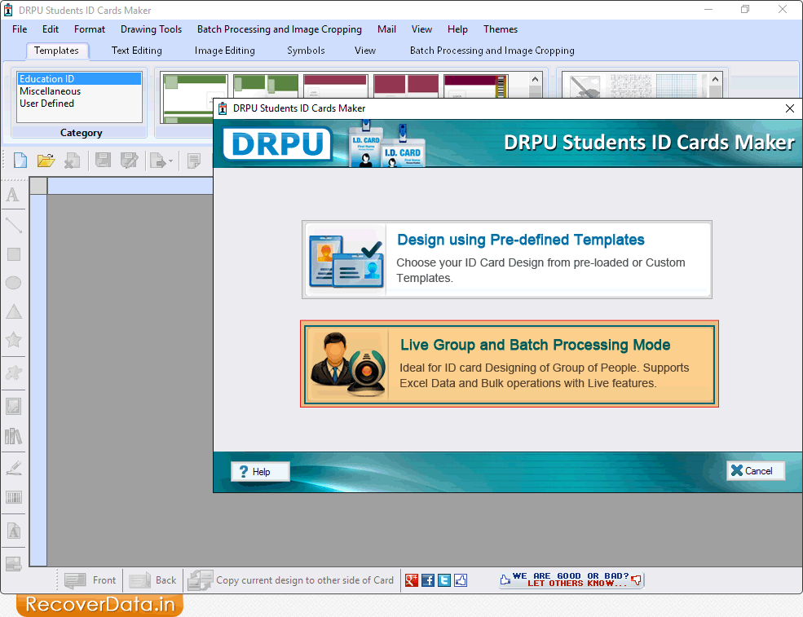Click the delete/close document icon
The width and height of the screenshot is (803, 617).
coord(73,161)
